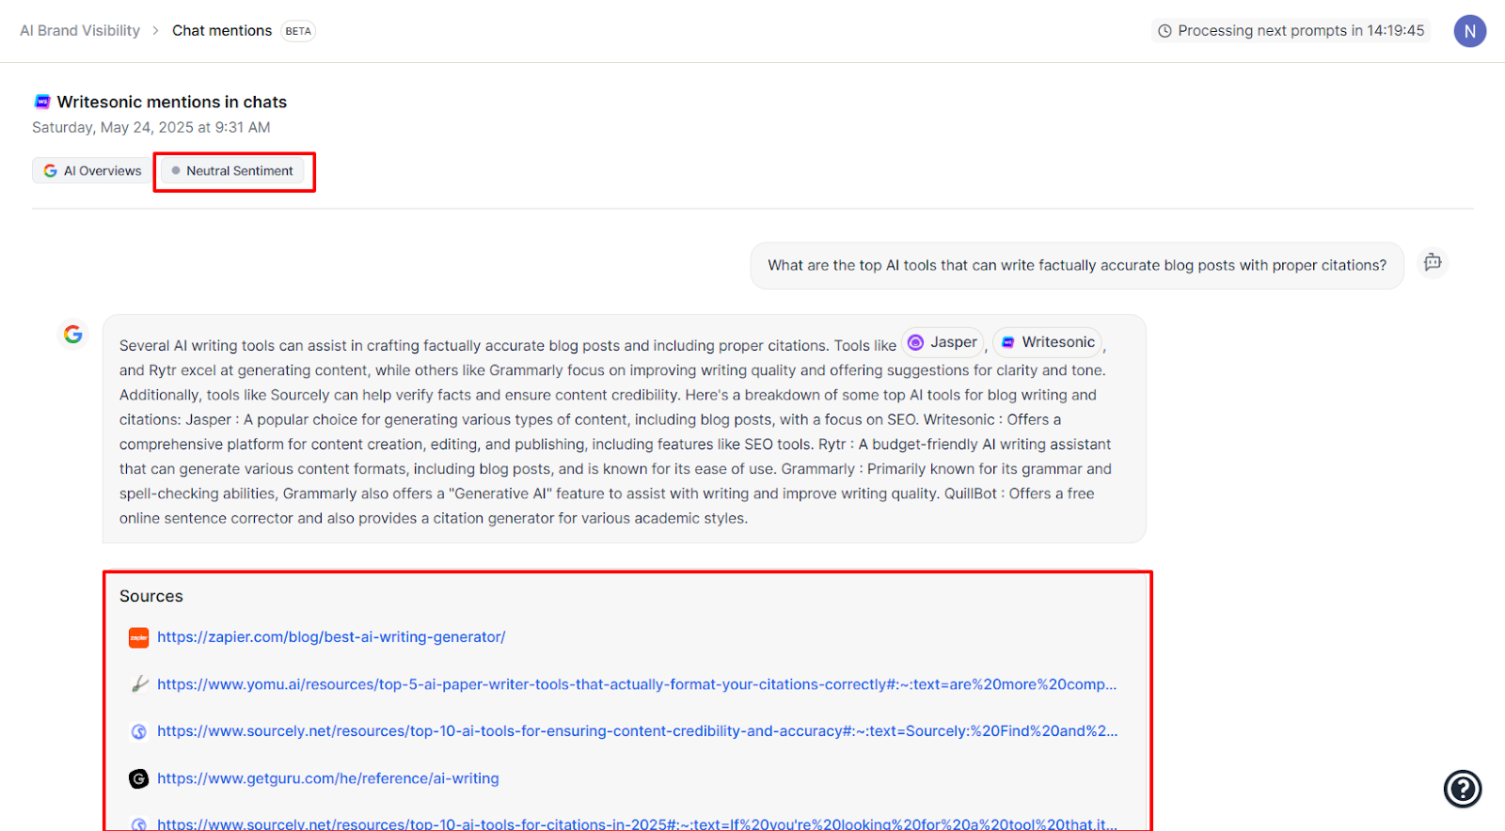
Task: Click the Zapier favicon in Sources
Action: [139, 637]
